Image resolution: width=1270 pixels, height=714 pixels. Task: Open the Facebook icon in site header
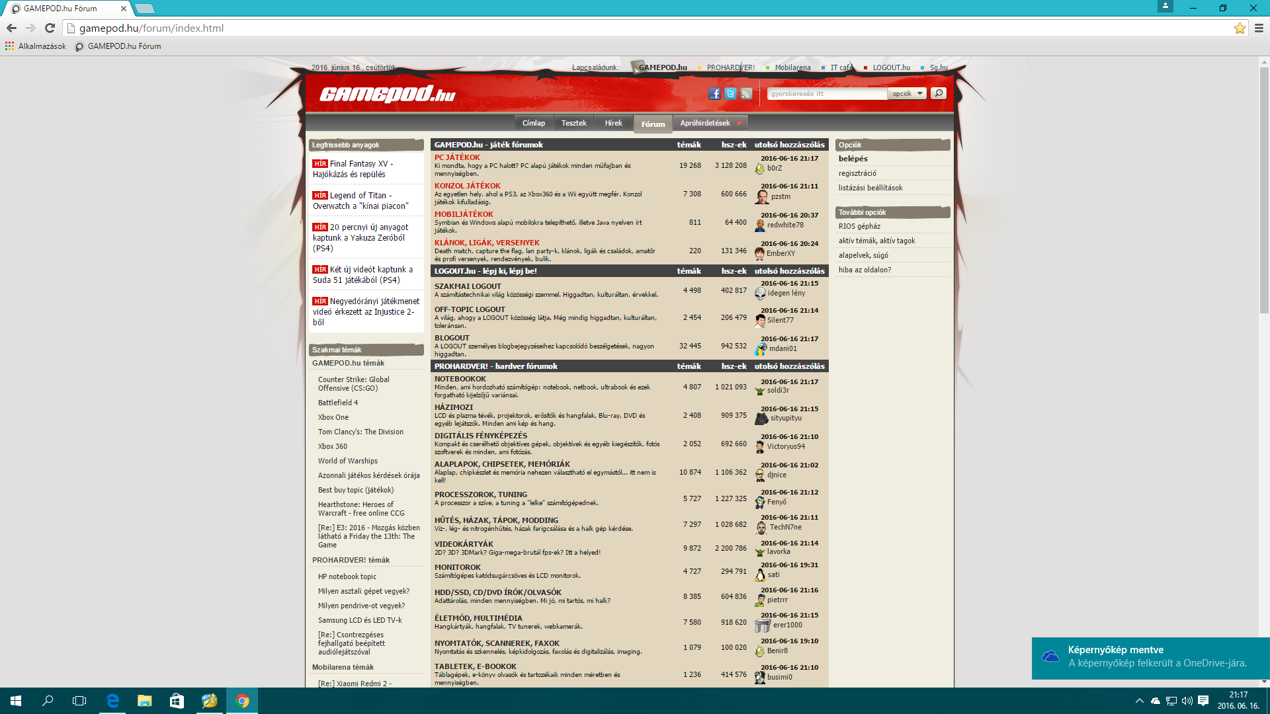point(714,93)
